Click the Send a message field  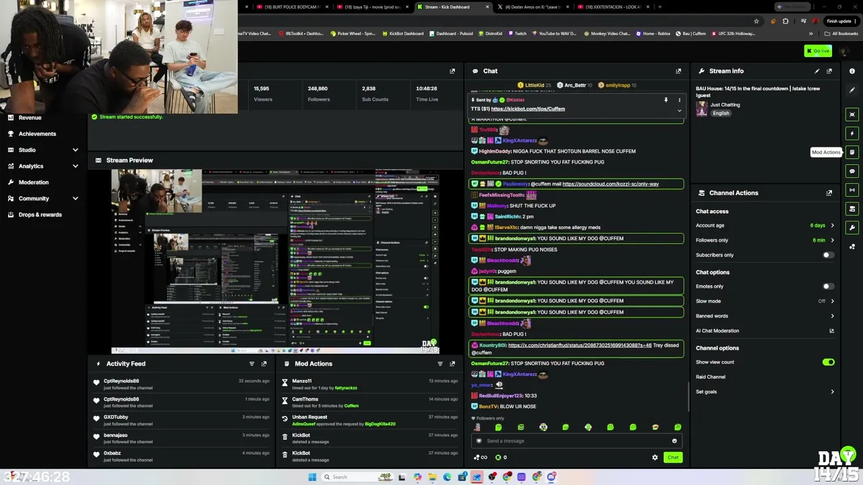coord(576,441)
